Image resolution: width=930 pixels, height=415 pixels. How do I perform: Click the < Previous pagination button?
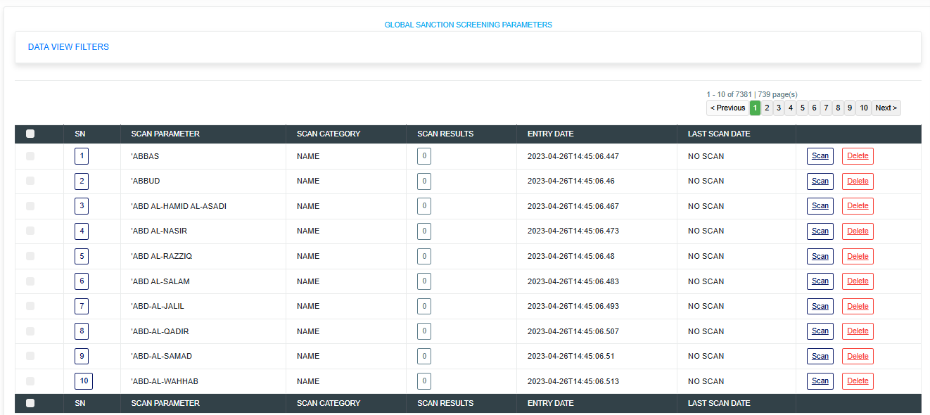(727, 108)
